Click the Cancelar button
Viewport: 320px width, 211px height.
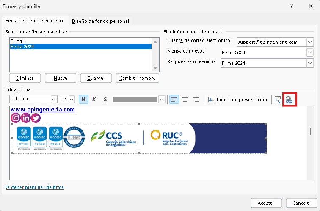(302, 203)
